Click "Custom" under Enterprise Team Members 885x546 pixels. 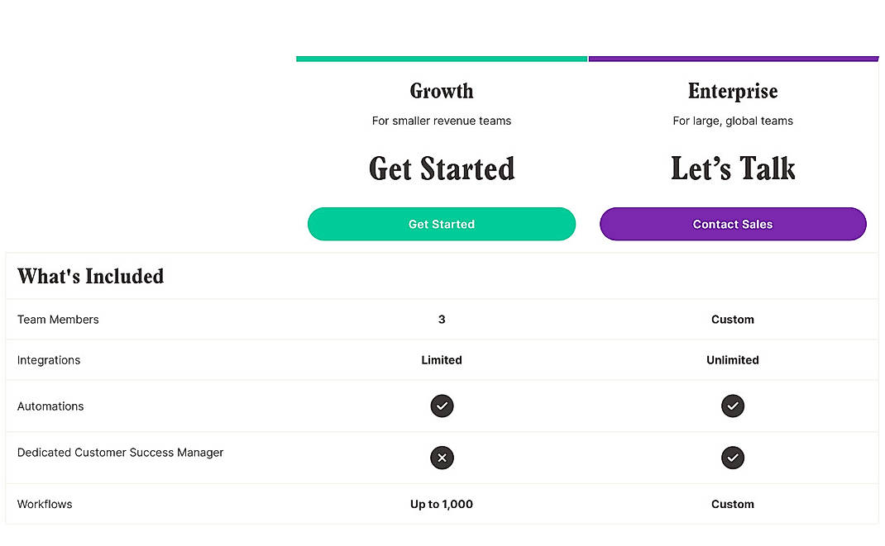(733, 320)
